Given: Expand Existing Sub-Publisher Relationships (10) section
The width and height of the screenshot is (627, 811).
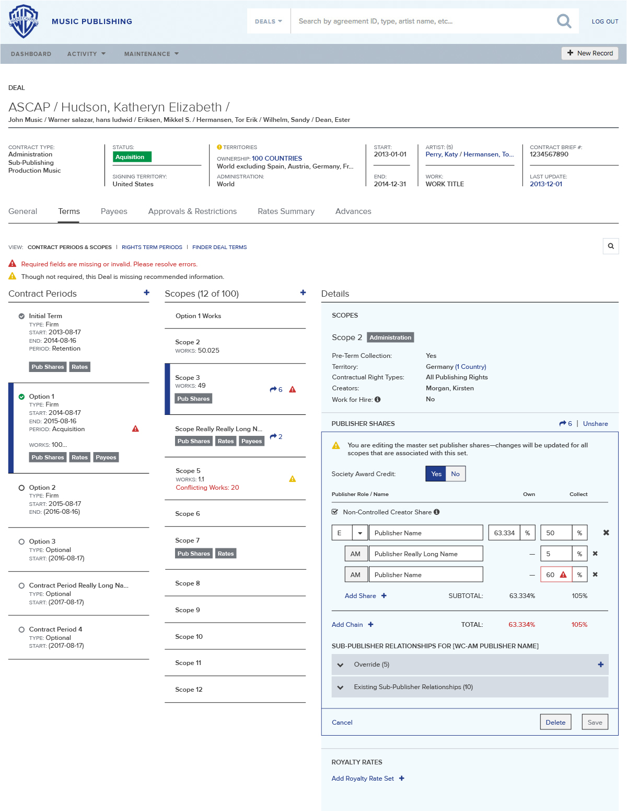Looking at the screenshot, I should 341,688.
